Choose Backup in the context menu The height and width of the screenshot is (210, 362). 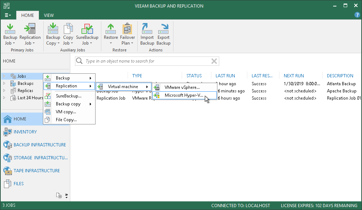click(69, 78)
